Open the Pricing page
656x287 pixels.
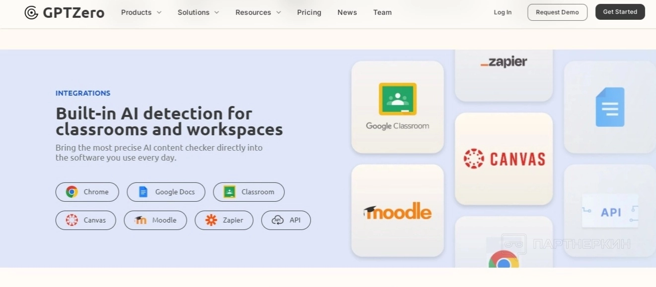(309, 12)
